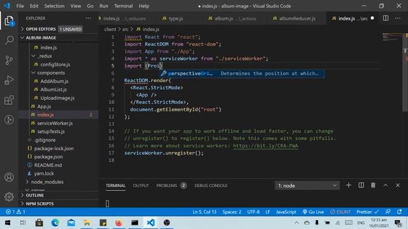This screenshot has height=229, width=408.
Task: Open the bit.ly/CRA-PWA link in code
Action: click(265, 146)
